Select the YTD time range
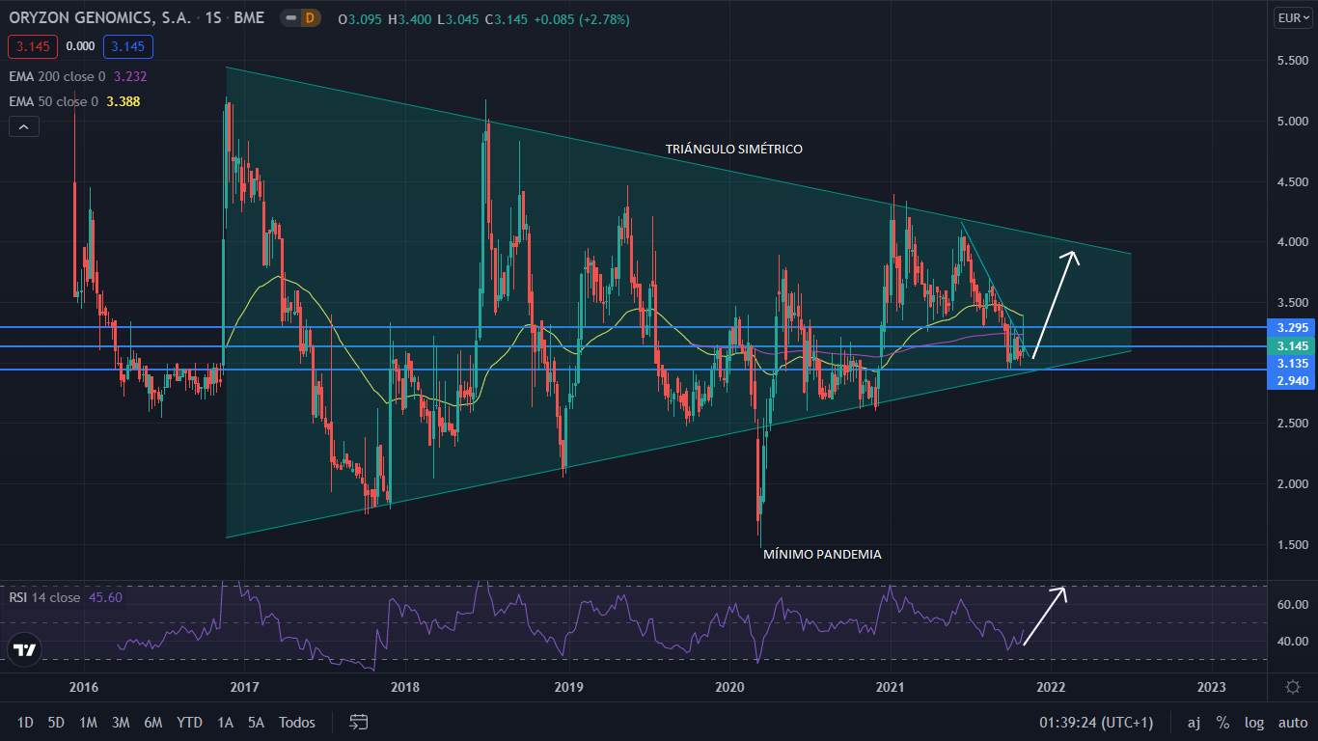 [x=190, y=723]
